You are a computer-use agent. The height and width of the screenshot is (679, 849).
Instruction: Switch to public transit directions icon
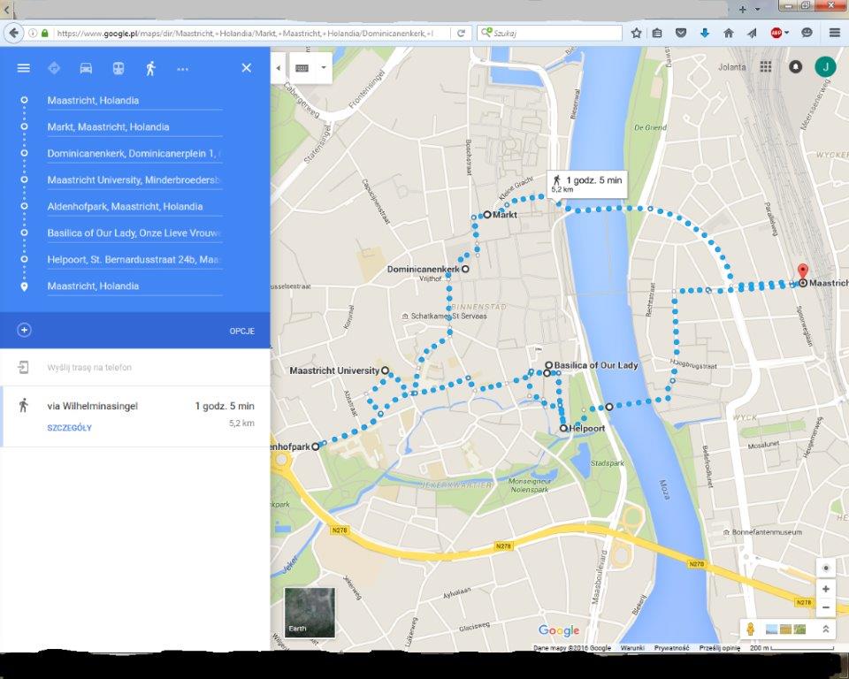[x=118, y=68]
